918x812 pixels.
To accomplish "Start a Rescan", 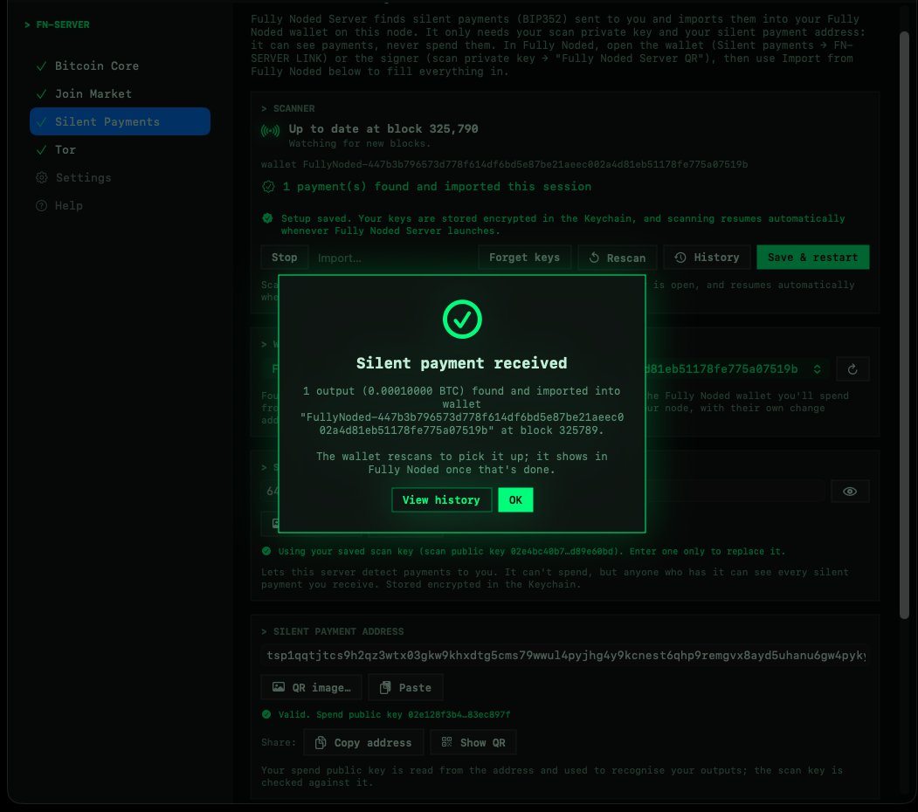I will pyautogui.click(x=617, y=258).
